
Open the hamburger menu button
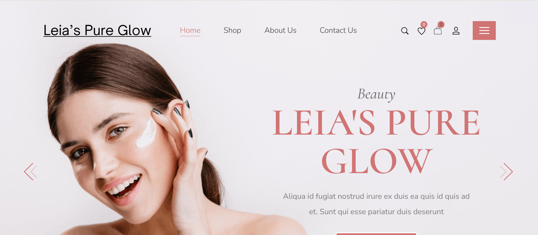pos(484,31)
